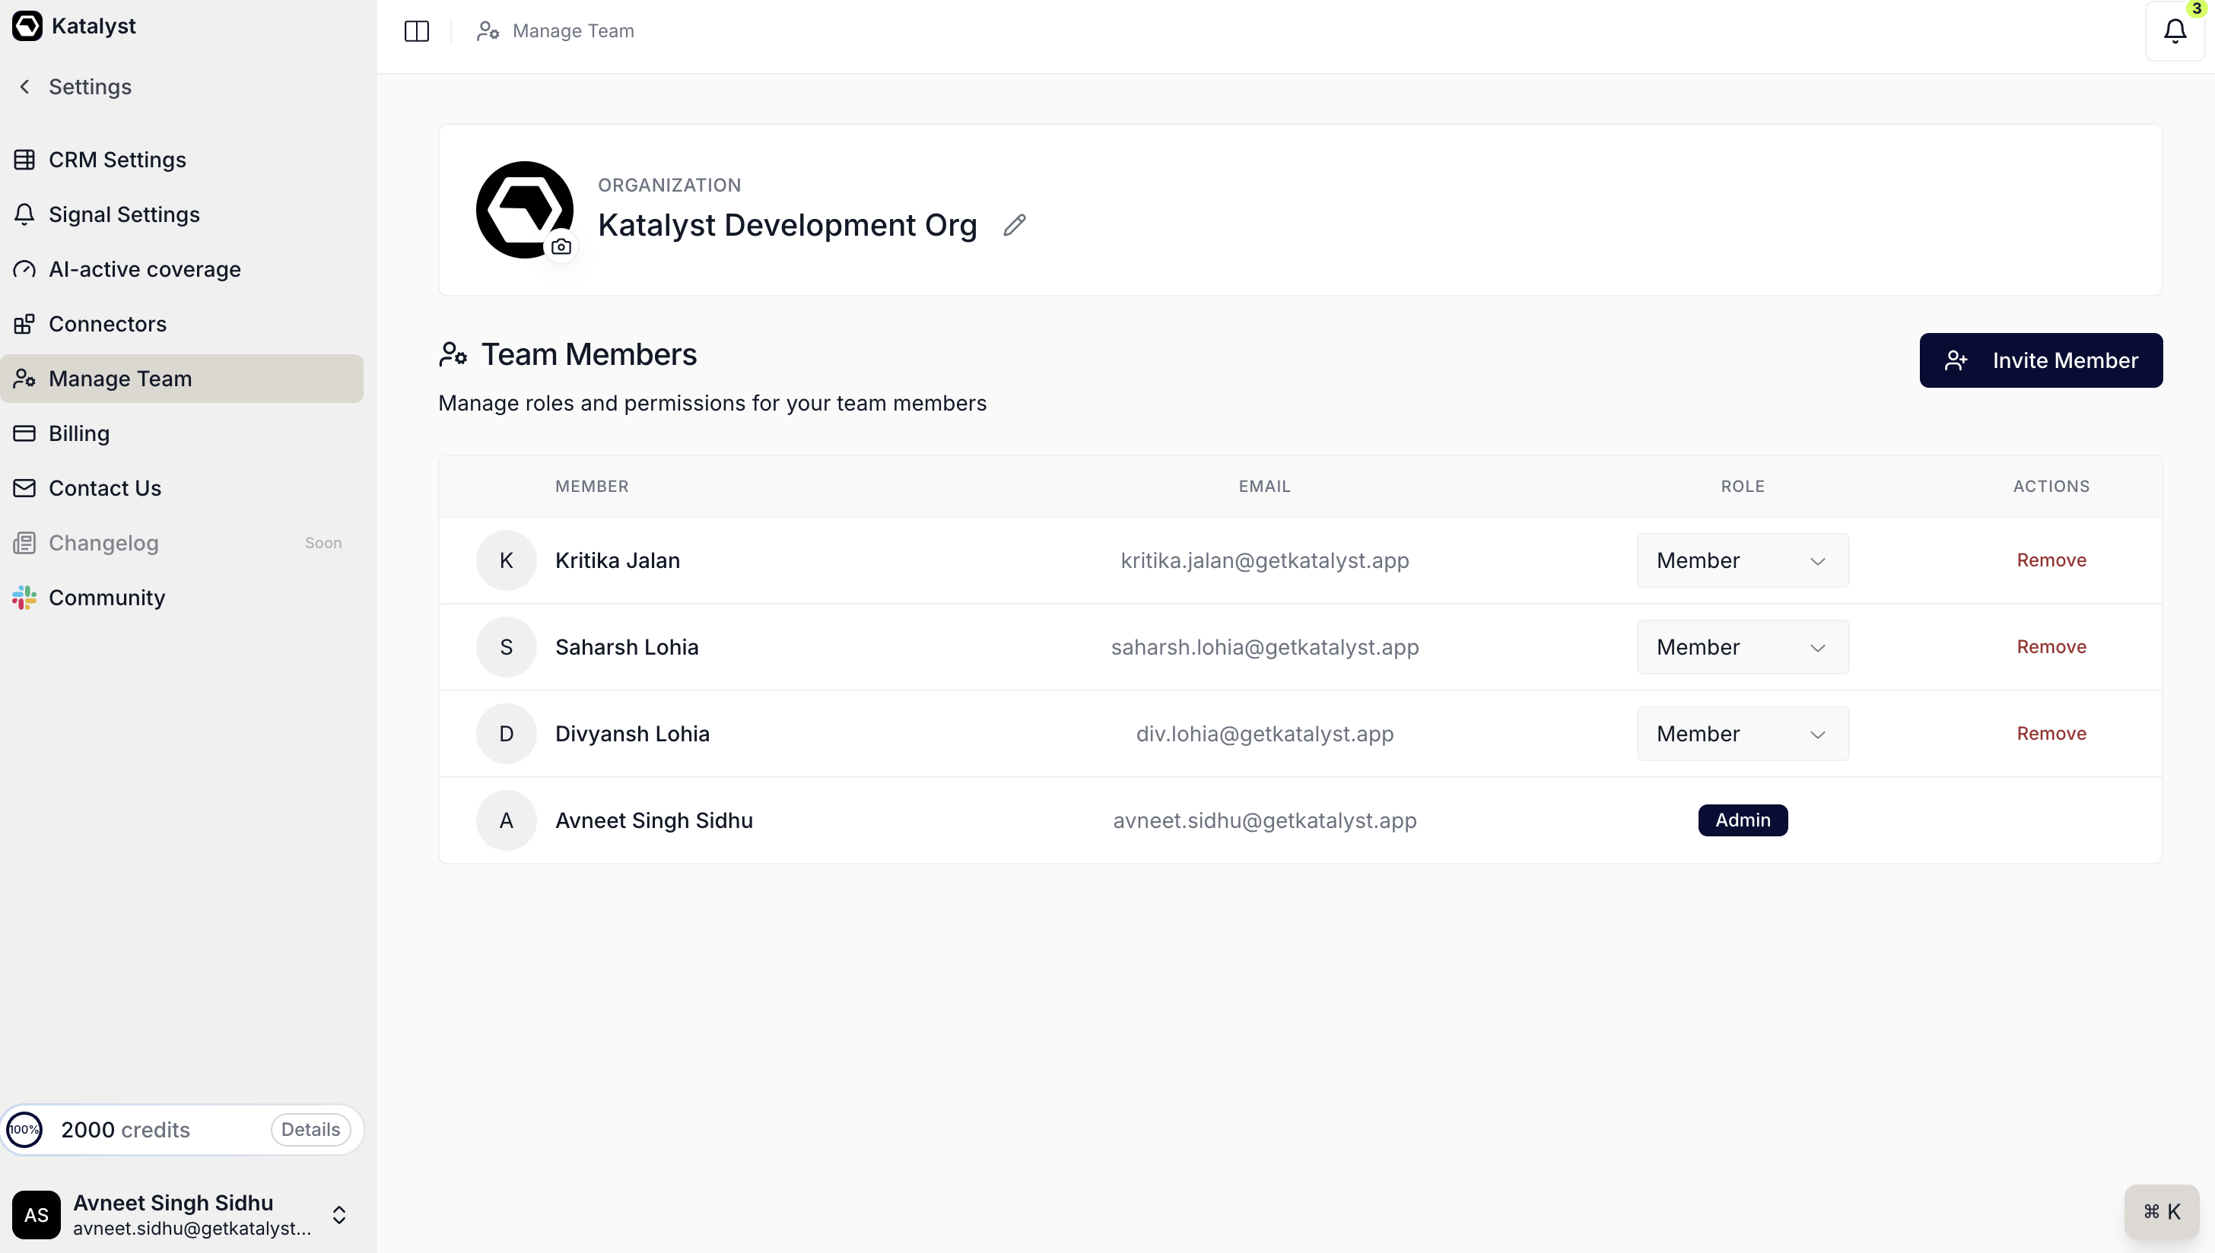Go to AI-active coverage
The image size is (2215, 1253).
[182, 269]
